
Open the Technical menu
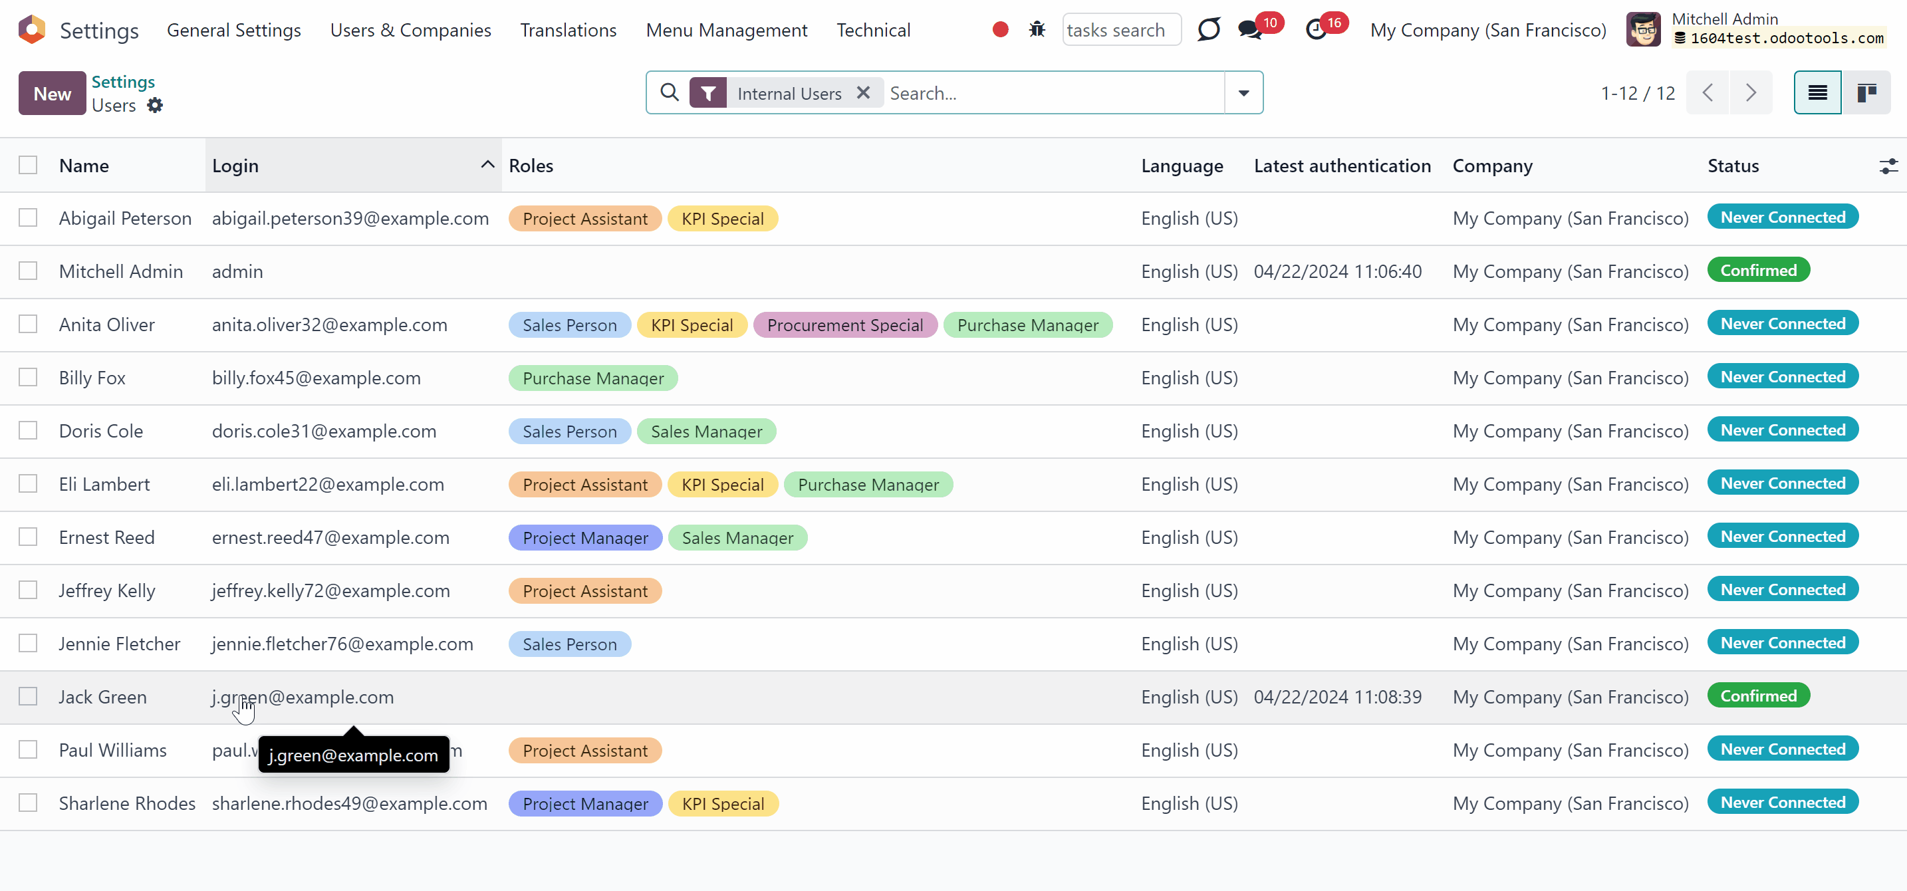coord(874,31)
